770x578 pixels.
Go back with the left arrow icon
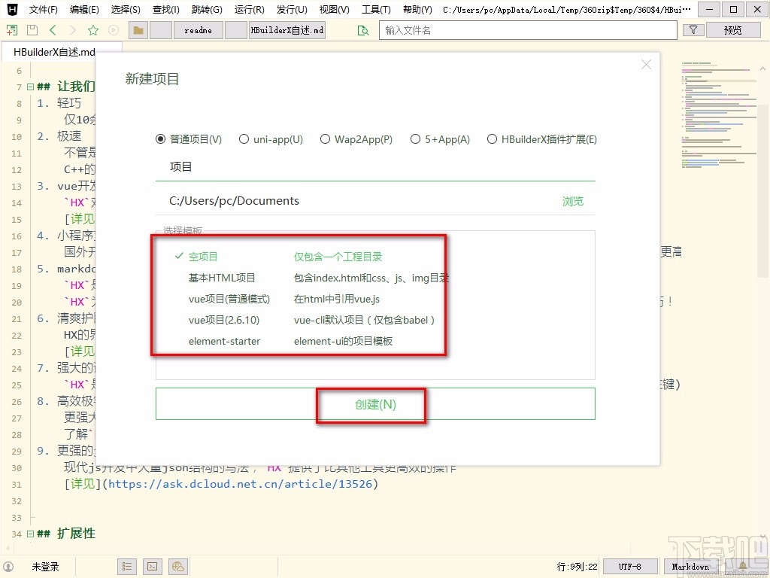coord(53,30)
